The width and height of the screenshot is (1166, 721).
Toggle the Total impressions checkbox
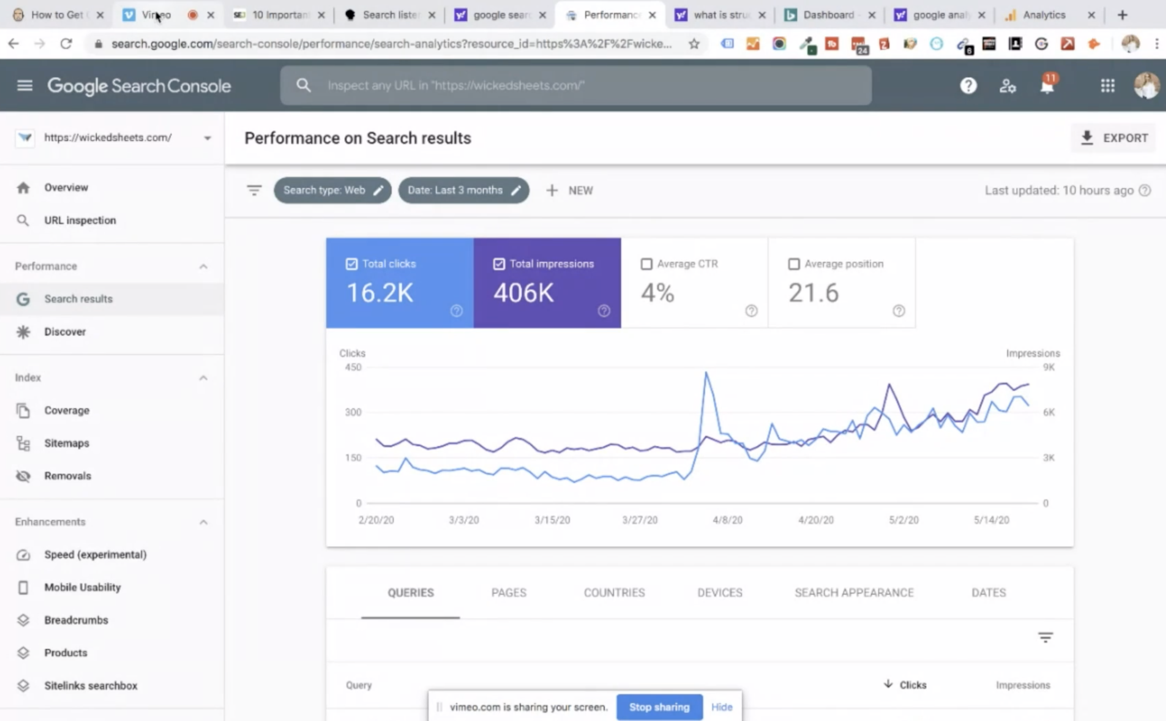(x=498, y=264)
